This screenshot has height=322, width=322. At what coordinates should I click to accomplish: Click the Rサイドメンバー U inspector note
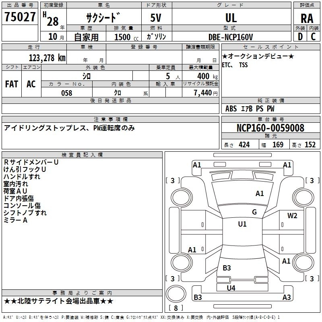pos(31,162)
